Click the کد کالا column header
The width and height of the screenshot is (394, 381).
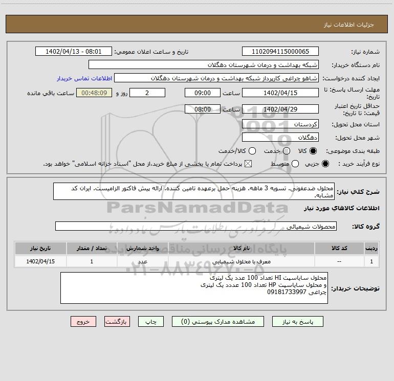[339, 248]
